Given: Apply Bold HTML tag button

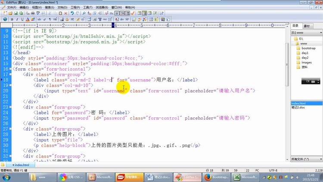Looking at the screenshot, I should coord(12,19).
